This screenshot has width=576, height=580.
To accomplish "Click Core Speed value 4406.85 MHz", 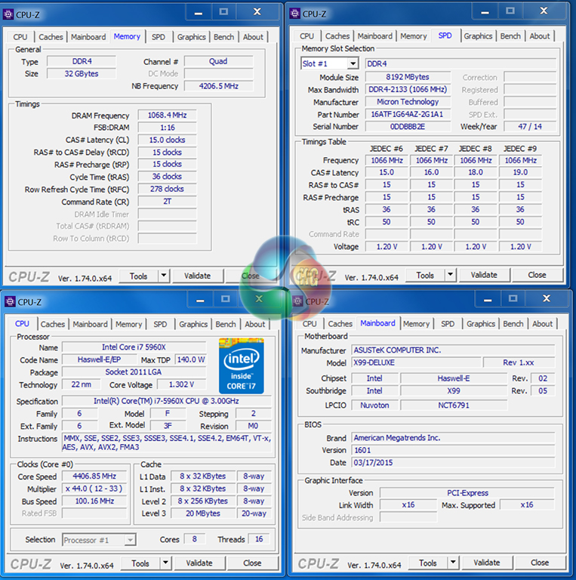I will [x=94, y=476].
